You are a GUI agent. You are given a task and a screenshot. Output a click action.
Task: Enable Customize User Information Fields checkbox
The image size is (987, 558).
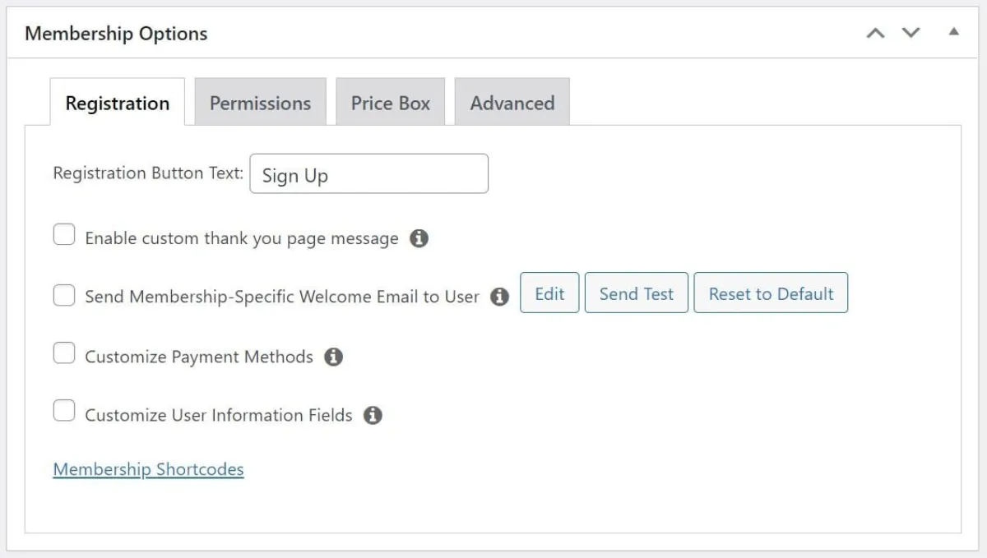tap(64, 412)
